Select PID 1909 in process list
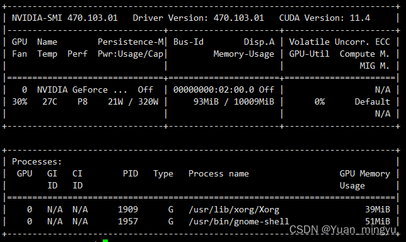Viewport: 406px width, 242px height. tap(128, 209)
